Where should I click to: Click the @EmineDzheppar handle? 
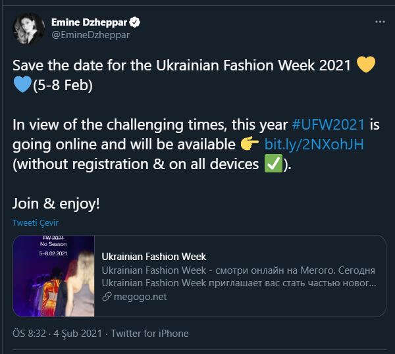(90, 35)
